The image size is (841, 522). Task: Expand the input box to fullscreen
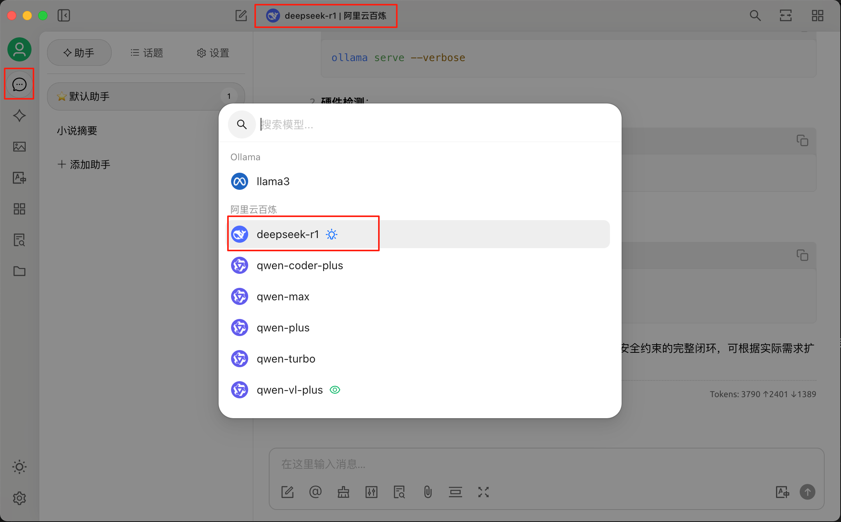click(x=484, y=492)
